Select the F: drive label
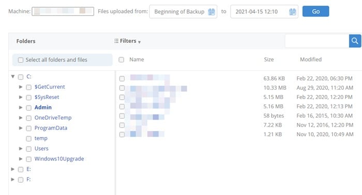362x195 pixels. tap(28, 180)
